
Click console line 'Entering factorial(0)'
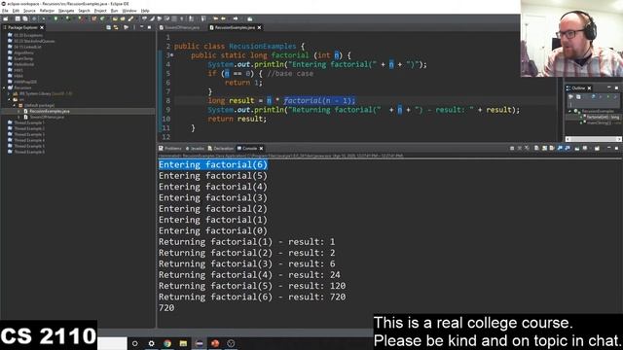[x=213, y=230]
